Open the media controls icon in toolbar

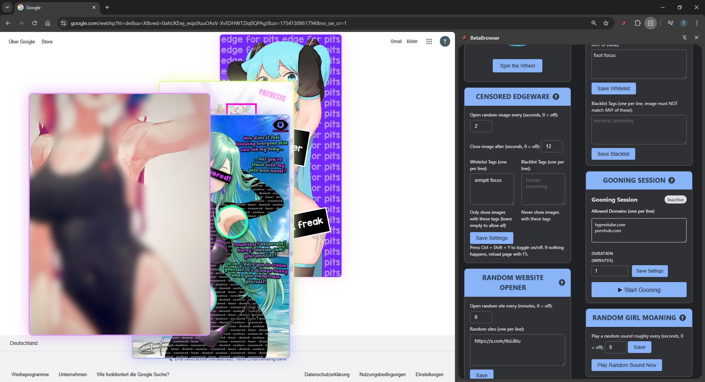670,23
